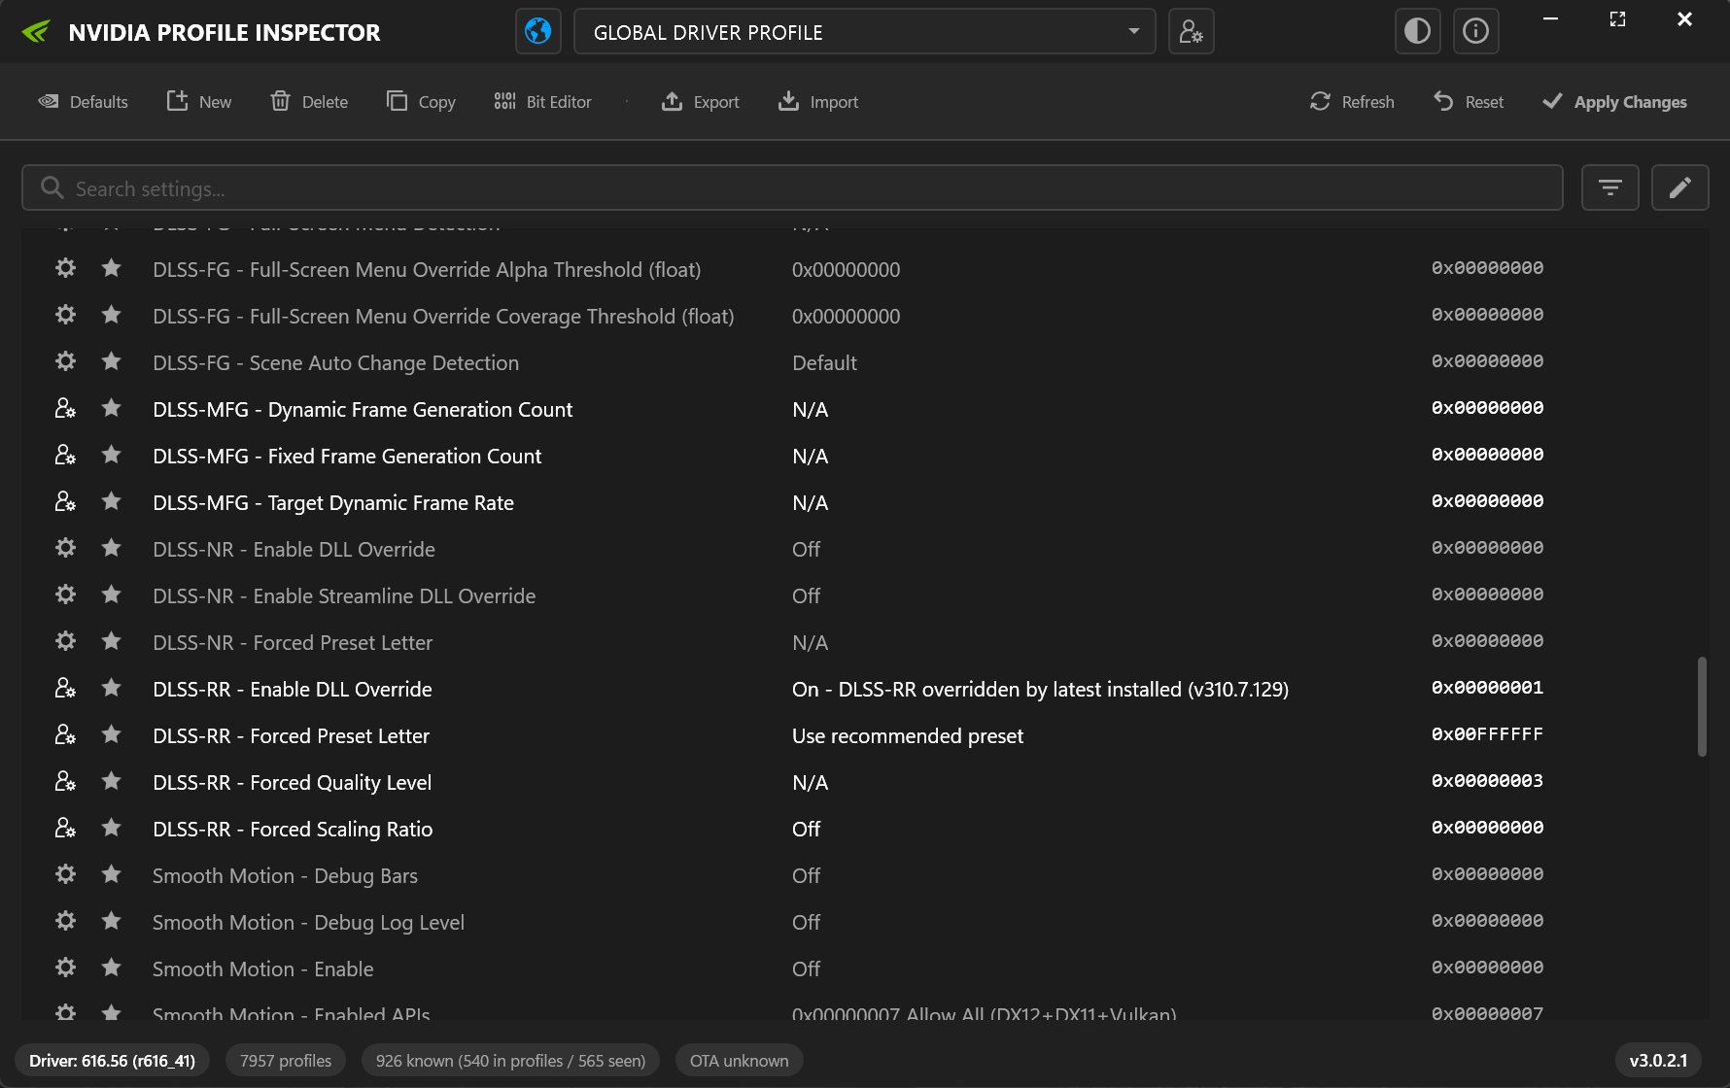Click the user settings icon next to profile dropdown
This screenshot has width=1730, height=1088.
[1191, 31]
